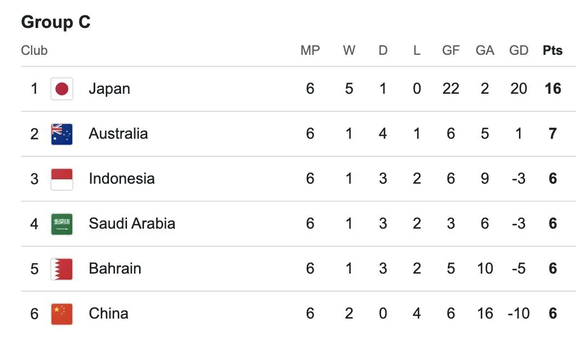Open the Bahrain team name
The image size is (576, 346).
click(x=115, y=269)
